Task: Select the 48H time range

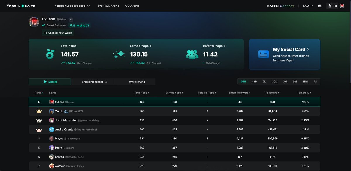Action: [254, 82]
